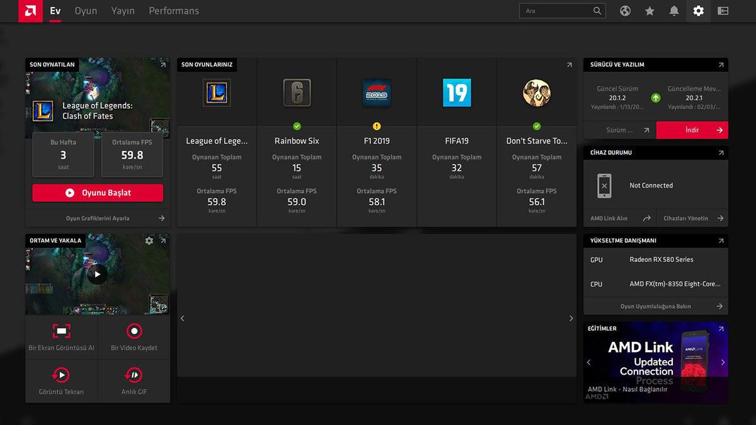Start recording with Bir Video Kaydet
Screen dimensions: 756x425
(134, 337)
